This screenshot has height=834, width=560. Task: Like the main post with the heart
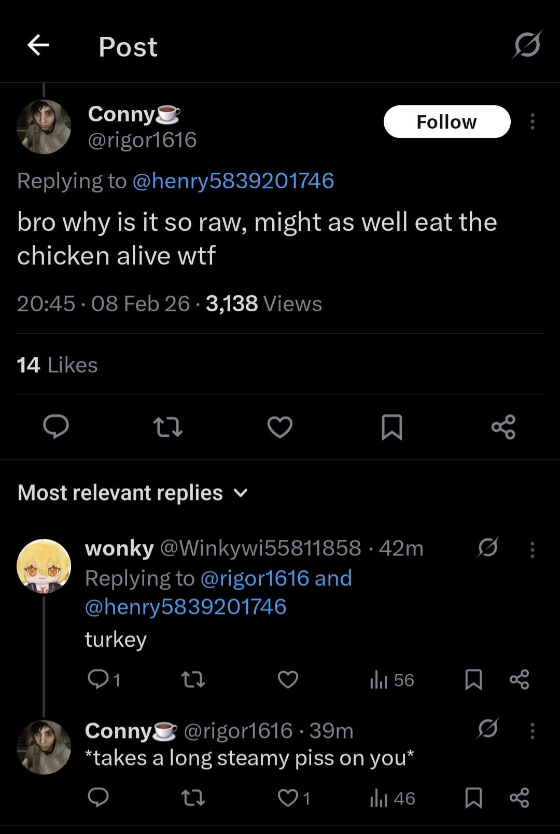[x=280, y=427]
